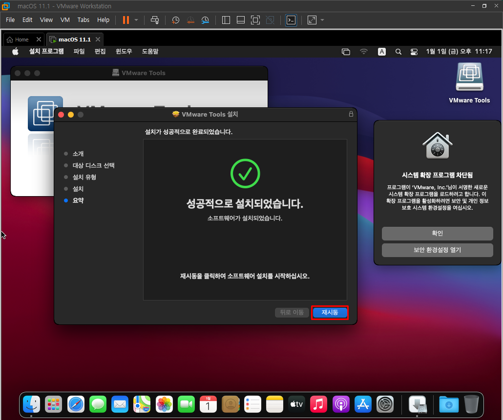Select the 대상 디스크 선택 step

pyautogui.click(x=93, y=165)
